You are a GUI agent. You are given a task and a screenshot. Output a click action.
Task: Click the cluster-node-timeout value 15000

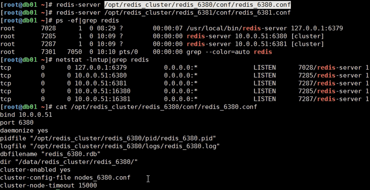pyautogui.click(x=88, y=185)
